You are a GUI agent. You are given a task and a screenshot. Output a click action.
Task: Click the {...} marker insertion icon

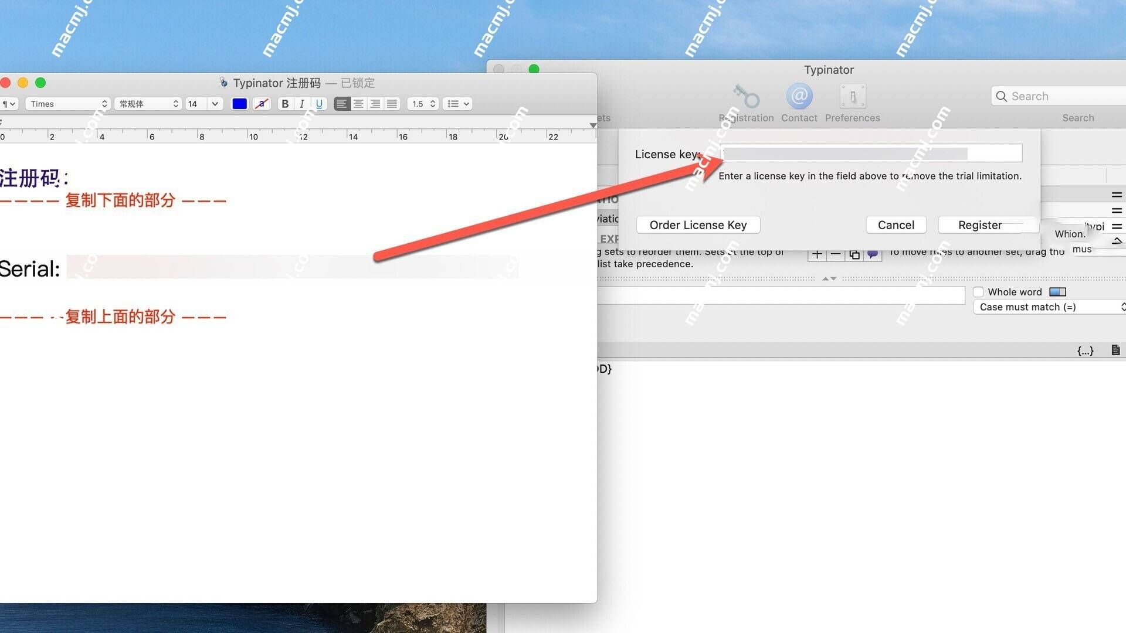click(x=1085, y=350)
